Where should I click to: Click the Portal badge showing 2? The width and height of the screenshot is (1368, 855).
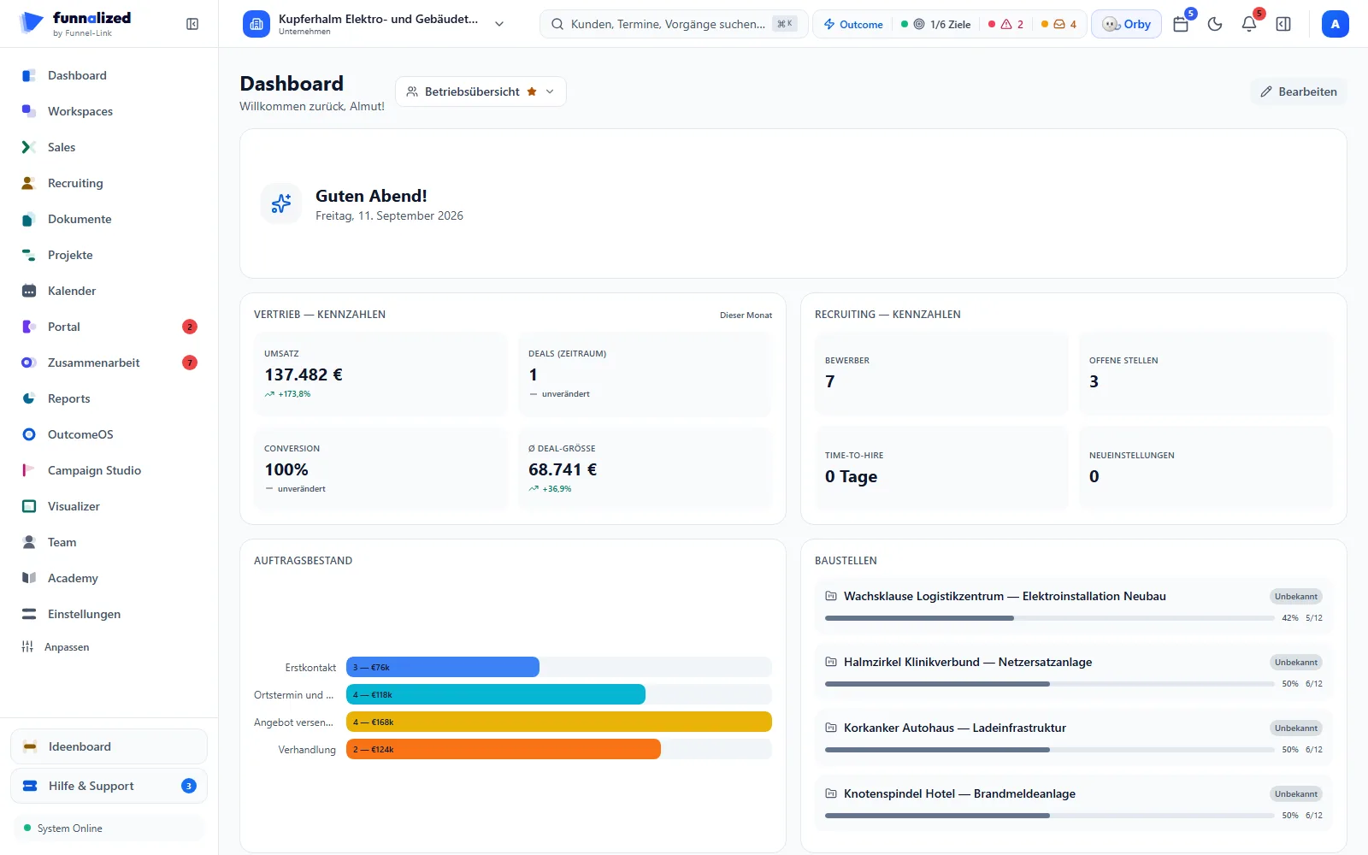pos(190,327)
